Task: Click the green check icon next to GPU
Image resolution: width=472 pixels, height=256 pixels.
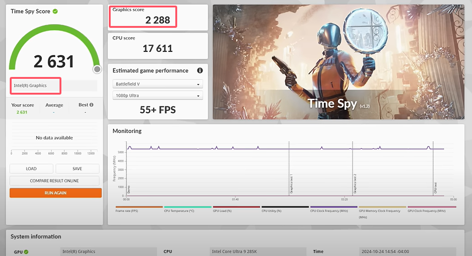Action: pyautogui.click(x=26, y=252)
